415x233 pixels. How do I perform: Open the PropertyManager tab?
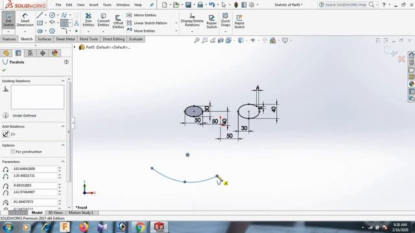pyautogui.click(x=18, y=53)
